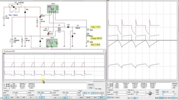
Task: Select diode D2 in the schematic
Action: tap(25, 12)
